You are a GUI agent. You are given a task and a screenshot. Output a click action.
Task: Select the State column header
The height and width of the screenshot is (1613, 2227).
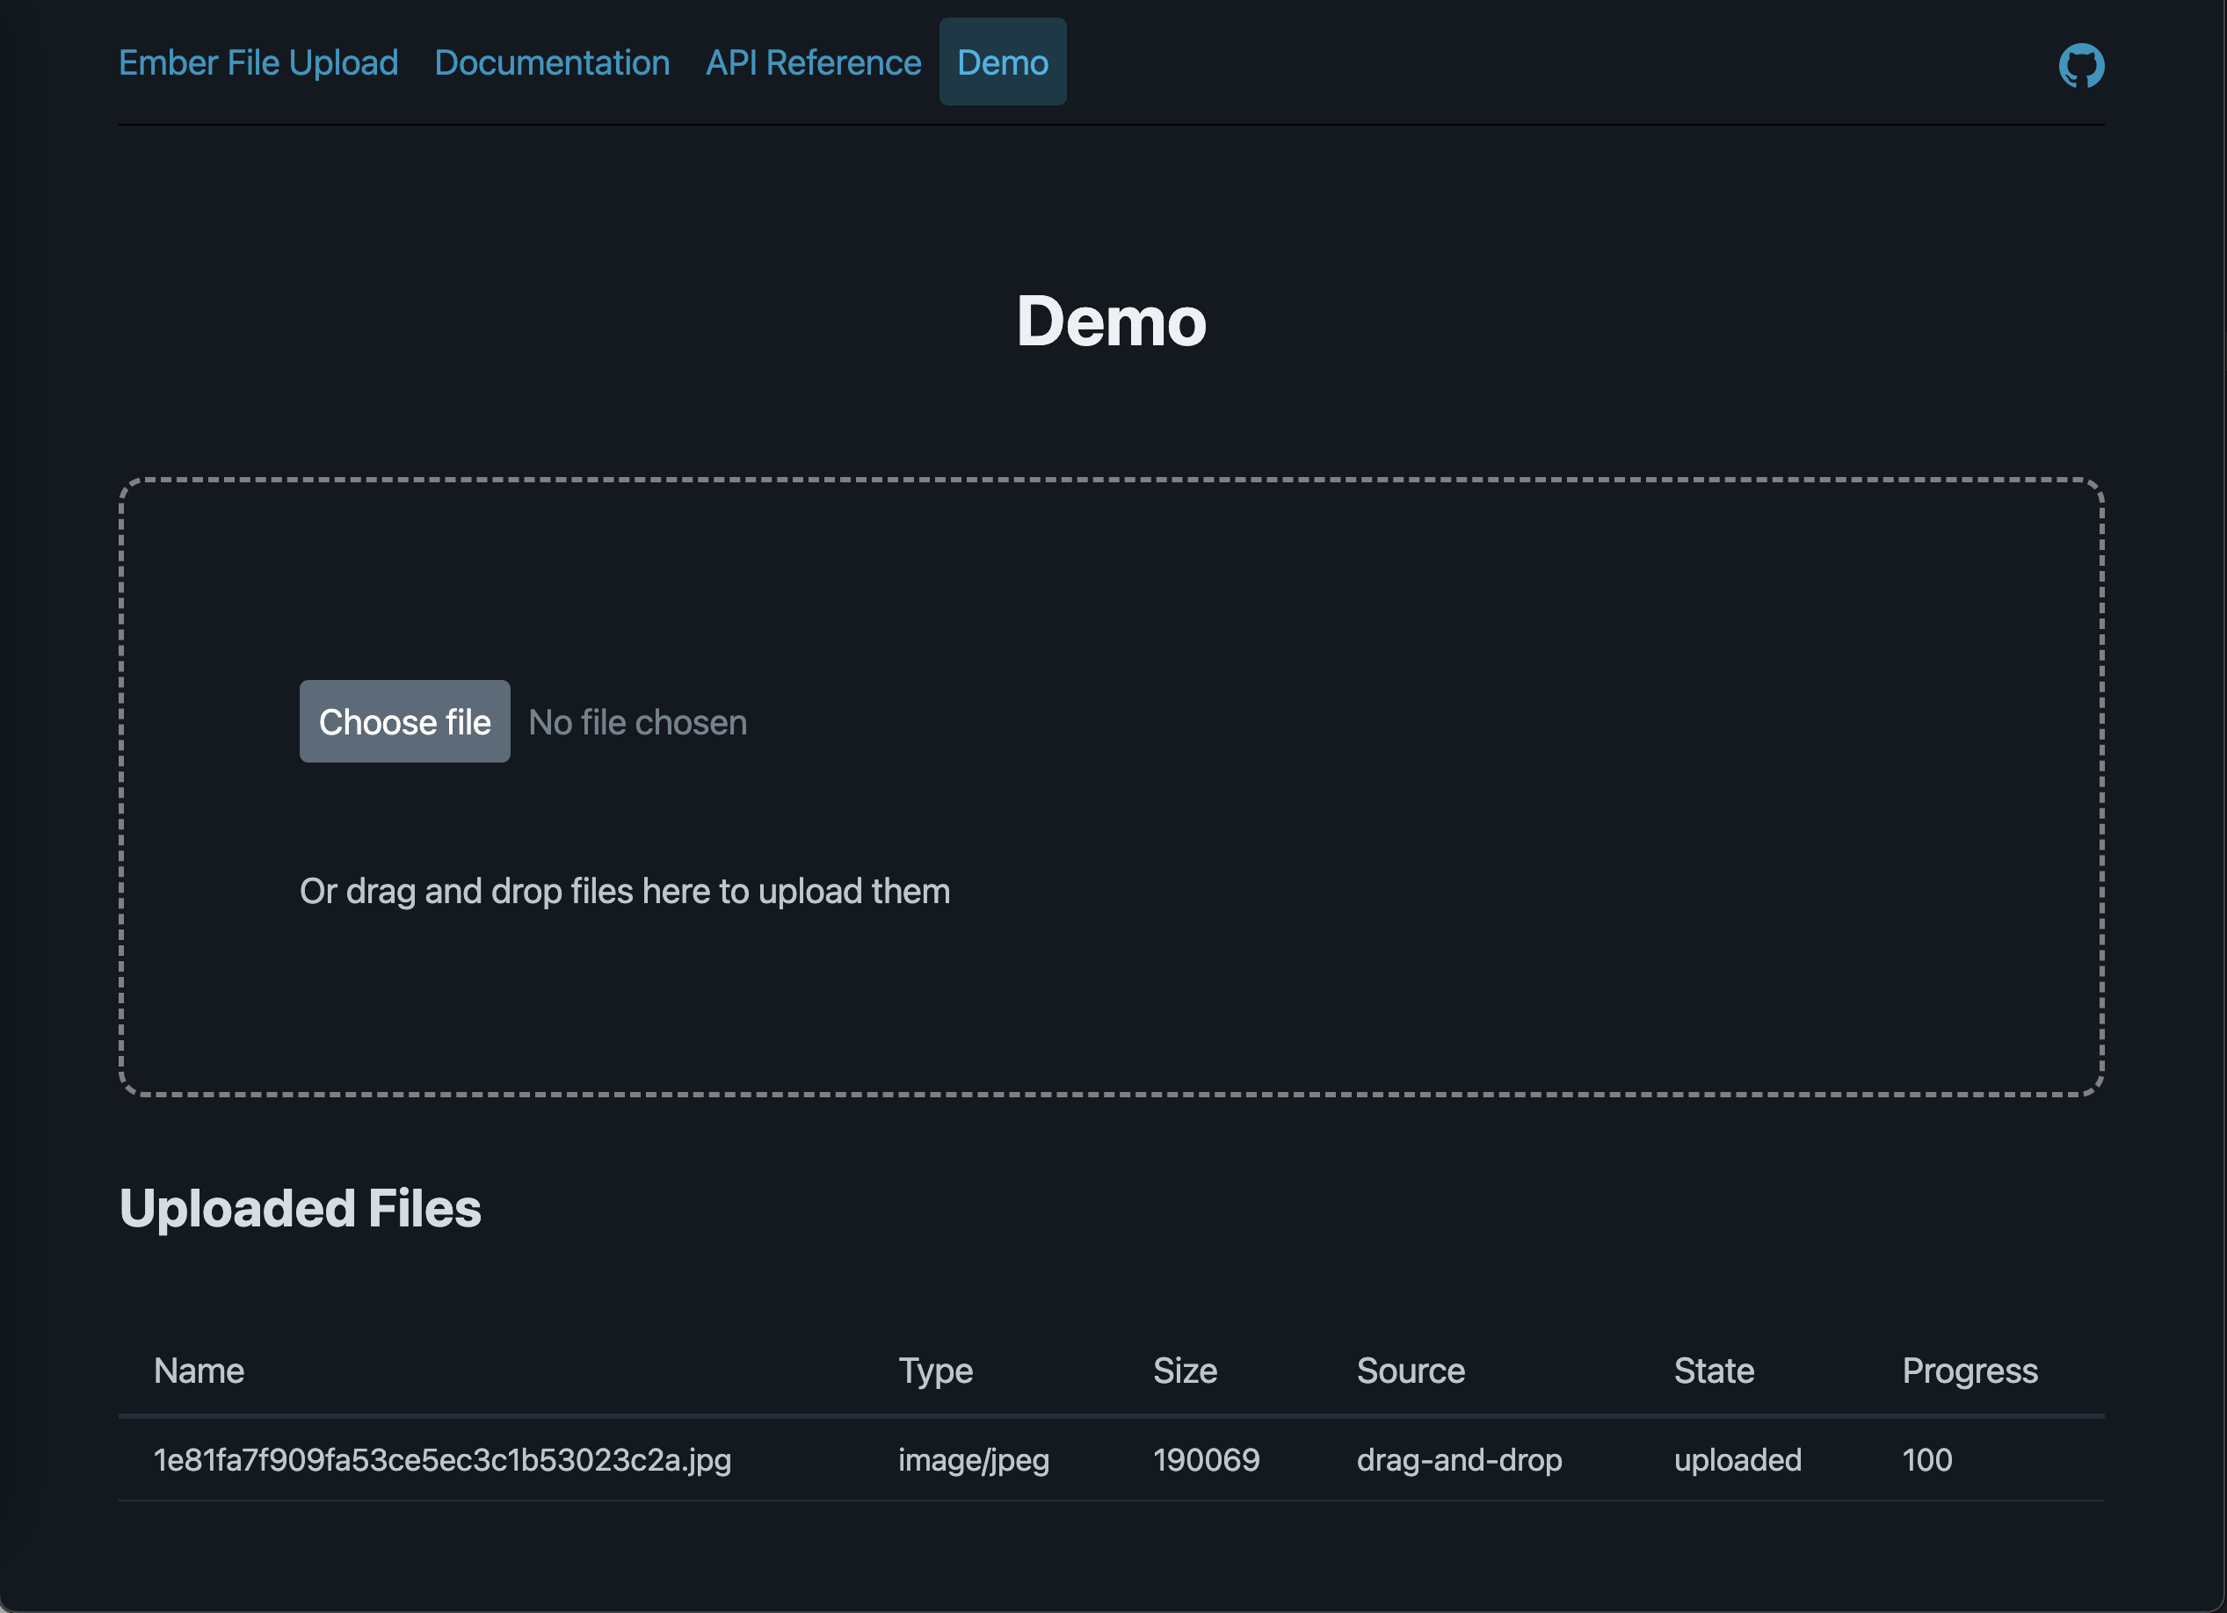[1713, 1371]
